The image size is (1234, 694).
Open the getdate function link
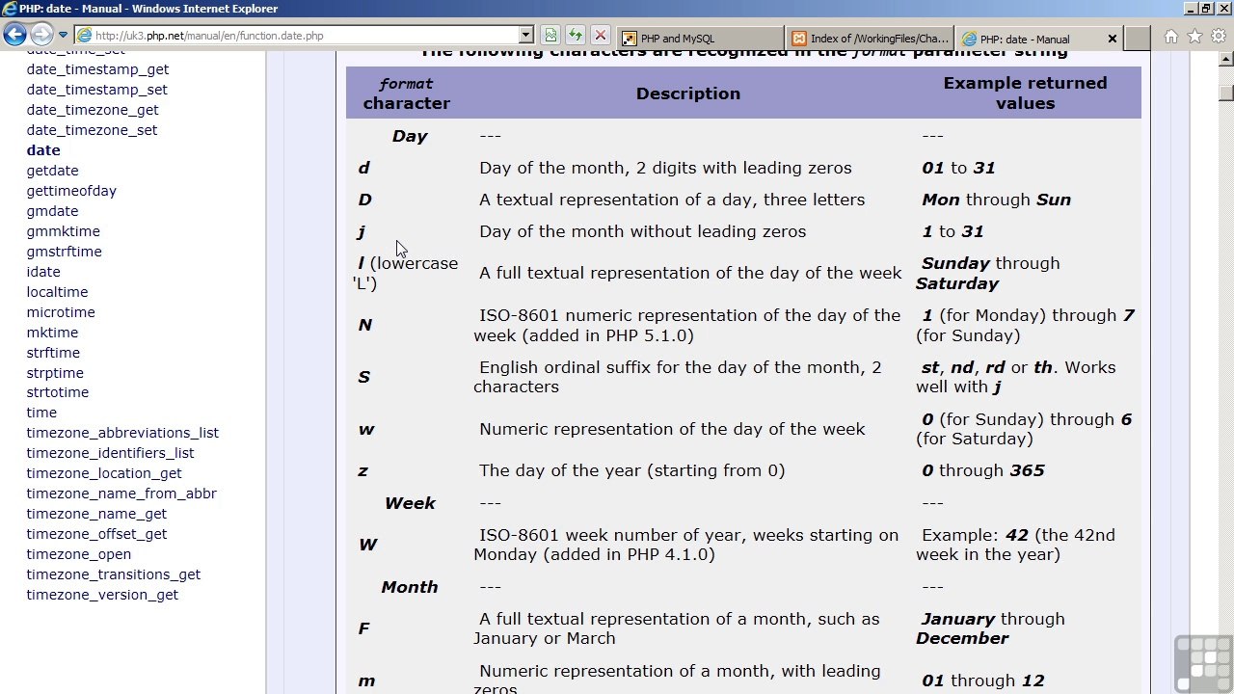tap(52, 171)
